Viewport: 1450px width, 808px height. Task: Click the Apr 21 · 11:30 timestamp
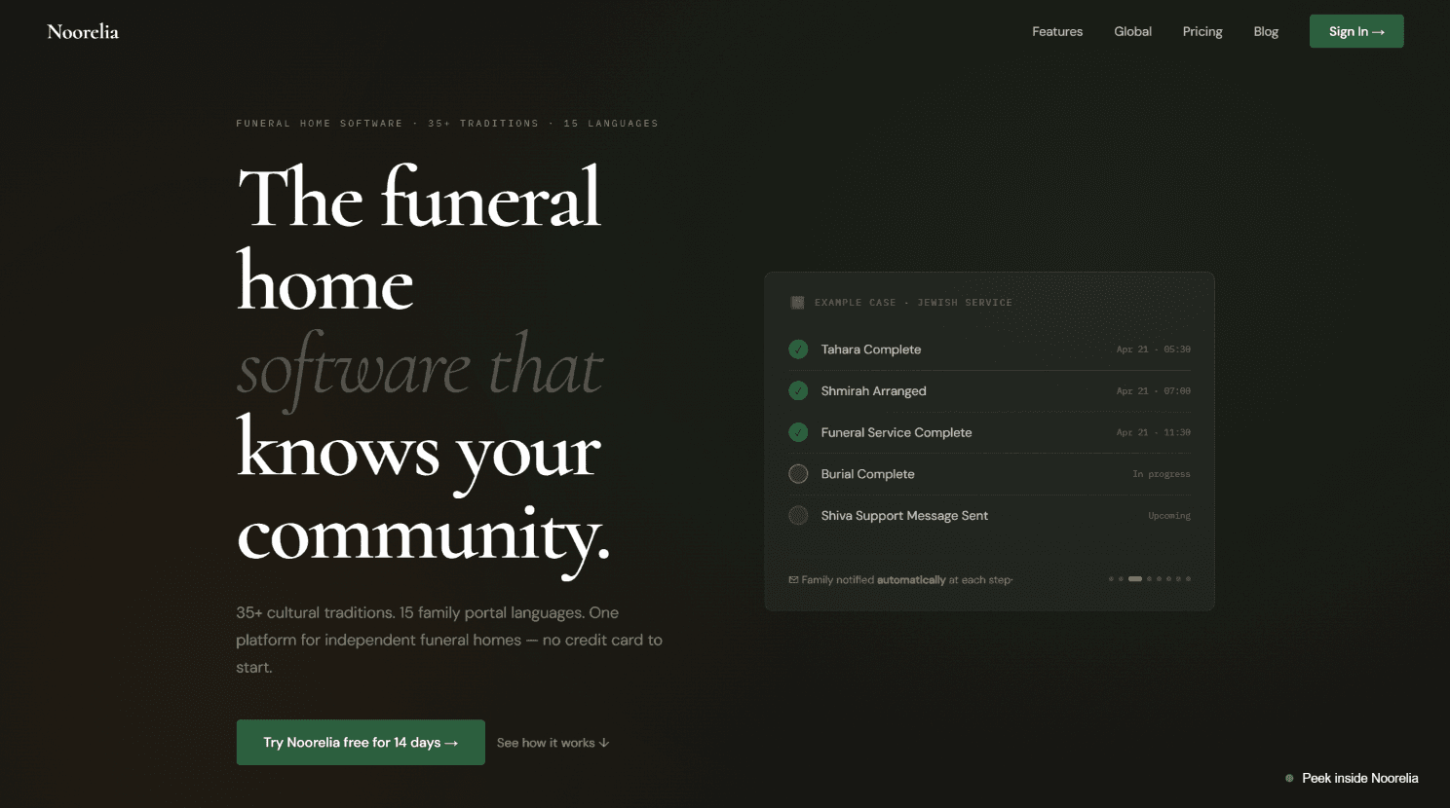tap(1154, 432)
